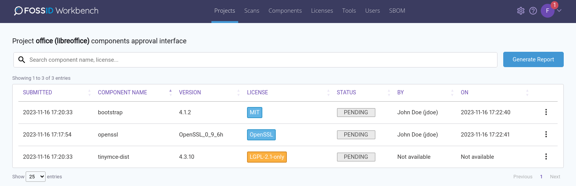576x186 pixels.
Task: Click the MIT license badge
Action: (255, 112)
